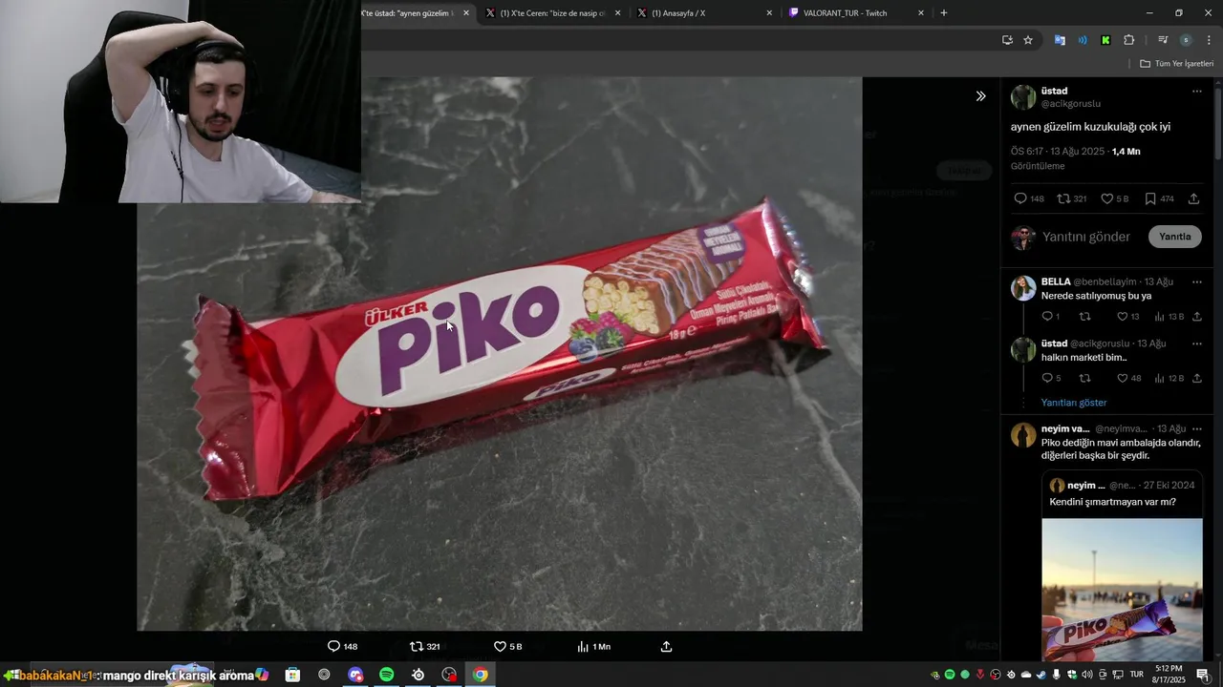Open the notification center icon in taskbar

(1203, 675)
